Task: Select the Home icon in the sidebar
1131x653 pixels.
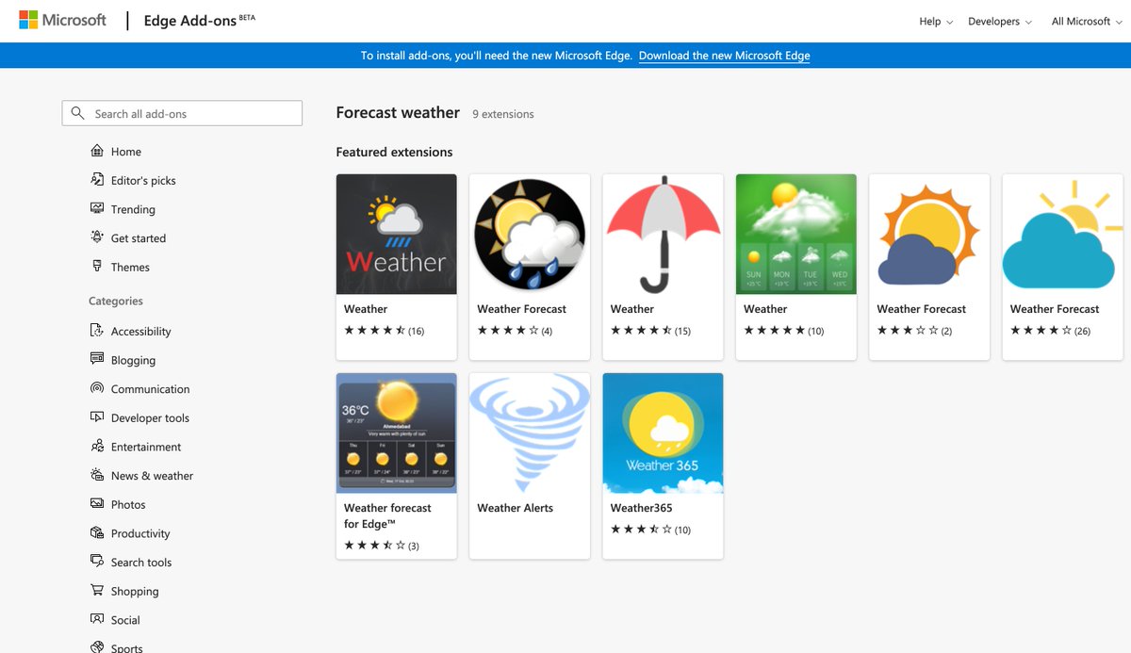Action: coord(96,151)
